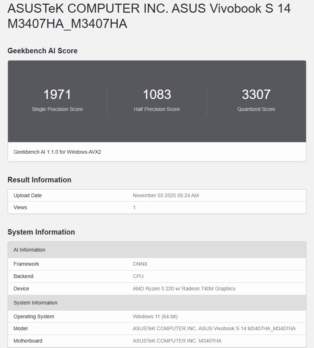Click the Framework row label
The width and height of the screenshot is (314, 348).
[26, 264]
